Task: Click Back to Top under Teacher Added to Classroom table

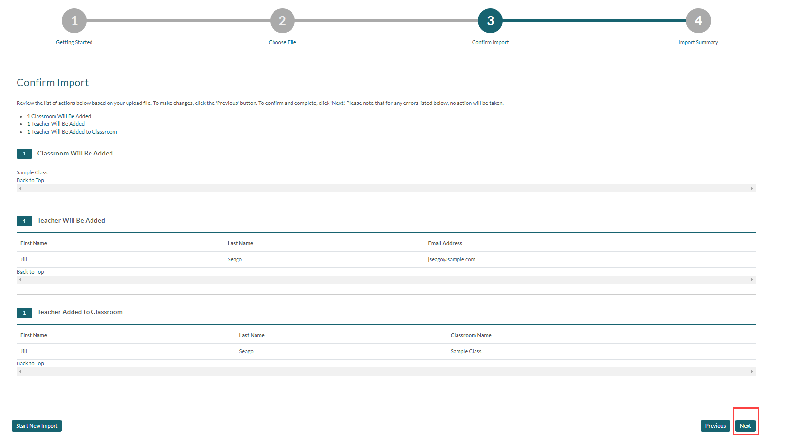Action: (x=30, y=363)
